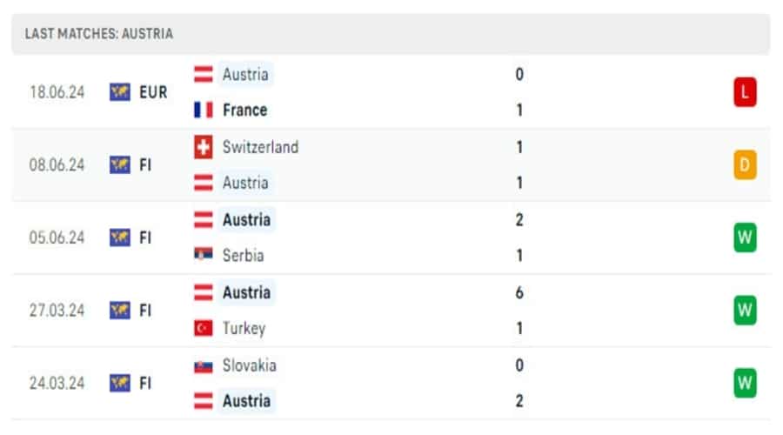Click the Austria flag in the France match

204,74
